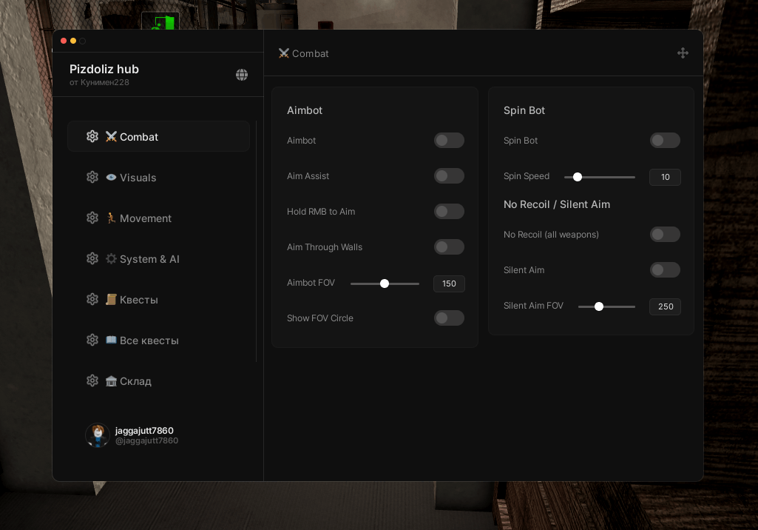The width and height of the screenshot is (758, 530).
Task: Open the gear icon next to Склад
Action: pyautogui.click(x=92, y=380)
